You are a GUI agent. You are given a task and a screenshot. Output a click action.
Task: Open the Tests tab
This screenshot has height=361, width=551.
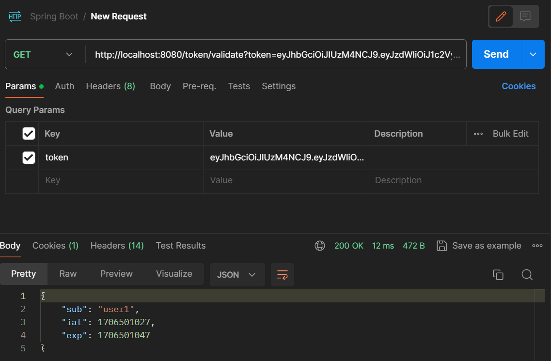pos(239,86)
